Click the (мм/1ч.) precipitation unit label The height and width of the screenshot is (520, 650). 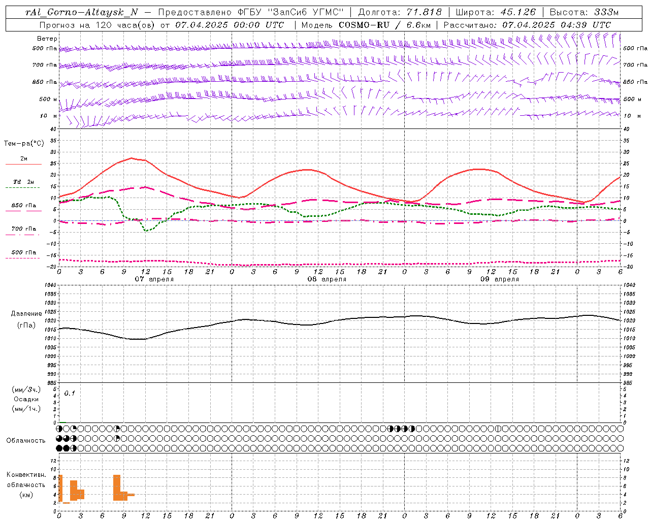[x=26, y=409]
